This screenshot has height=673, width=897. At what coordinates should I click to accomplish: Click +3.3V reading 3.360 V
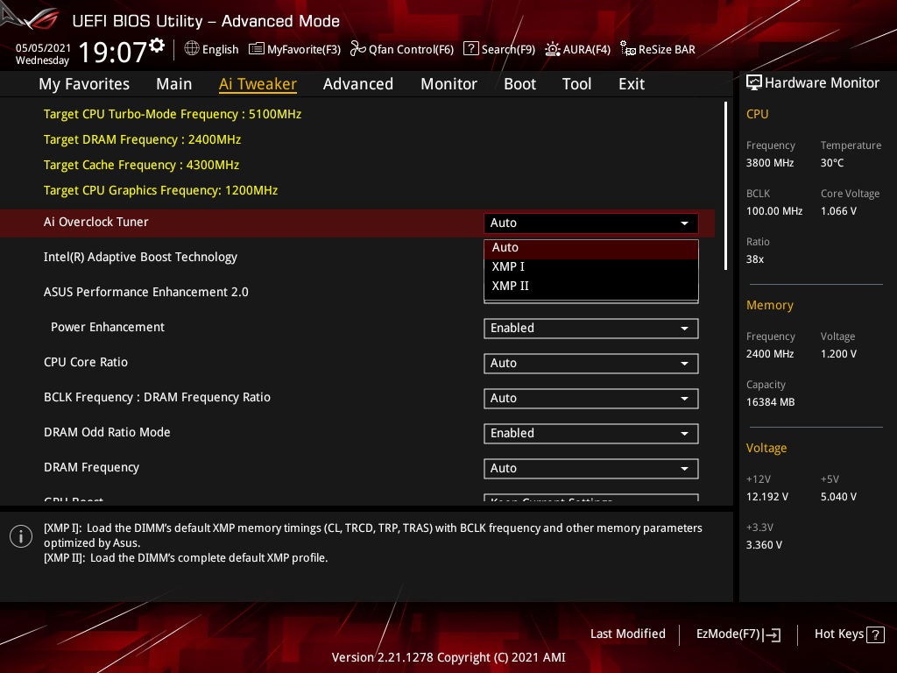764,545
